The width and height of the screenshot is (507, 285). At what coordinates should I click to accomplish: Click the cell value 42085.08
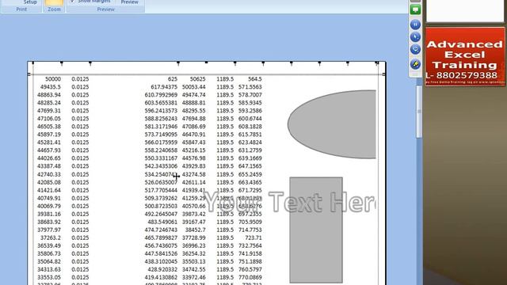click(x=49, y=182)
